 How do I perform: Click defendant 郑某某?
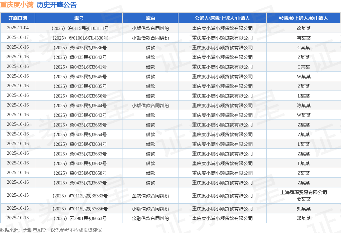coord(304,218)
